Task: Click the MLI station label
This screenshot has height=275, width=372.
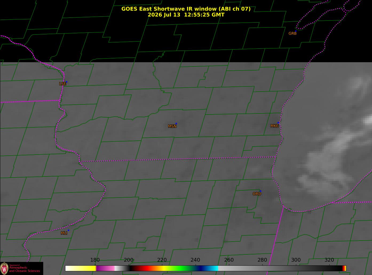Action: point(64,233)
